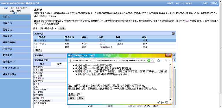Screen dimensions: 222x108
Task: Collapse the 更改节点 panel
Action: (x=173, y=33)
